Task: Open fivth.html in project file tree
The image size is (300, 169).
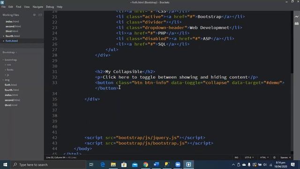Action: [11, 85]
